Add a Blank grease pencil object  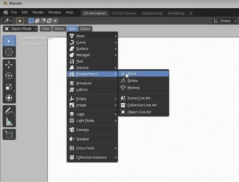(143, 74)
